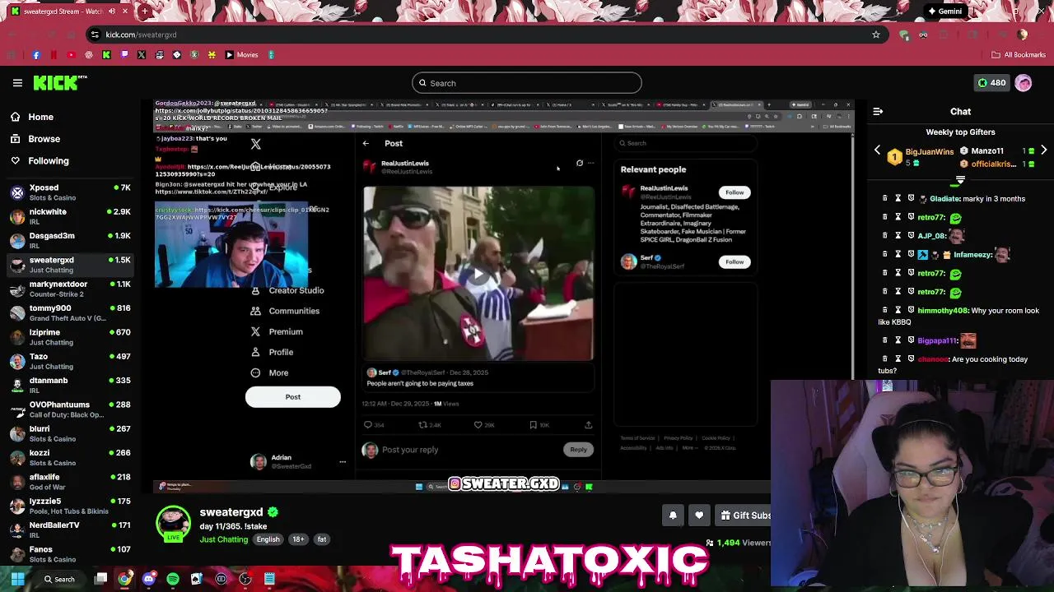
Task: Click Bigpapa111 username in chat
Action: [x=937, y=340]
